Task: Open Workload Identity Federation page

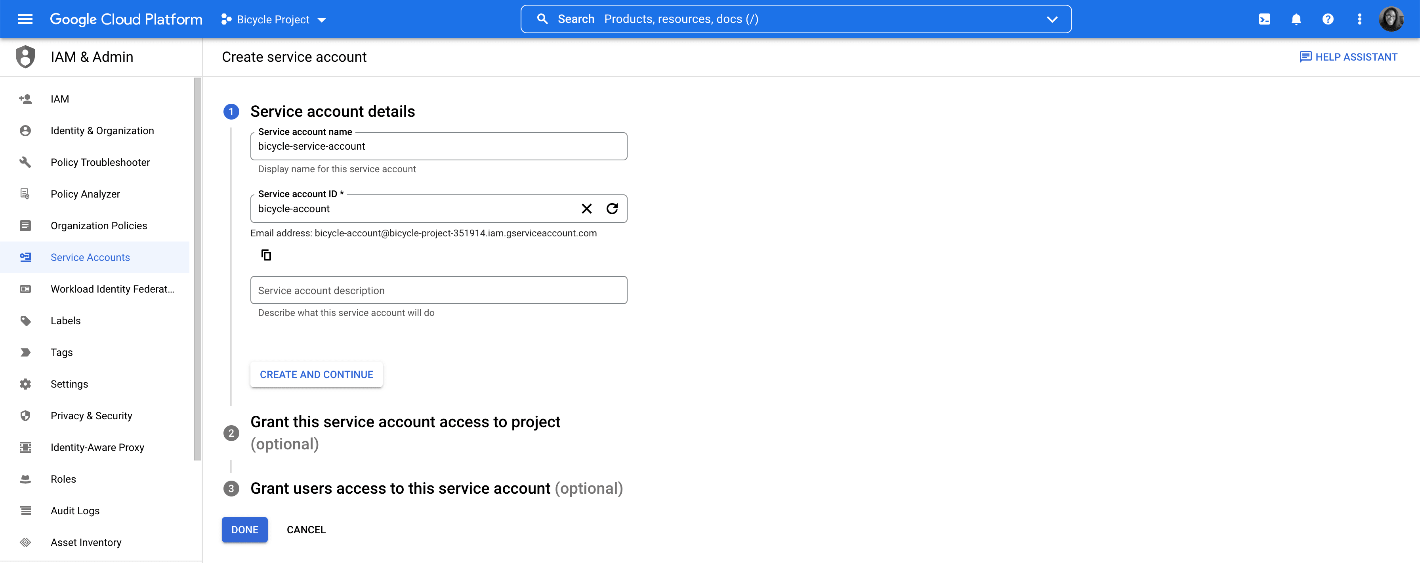Action: click(112, 289)
